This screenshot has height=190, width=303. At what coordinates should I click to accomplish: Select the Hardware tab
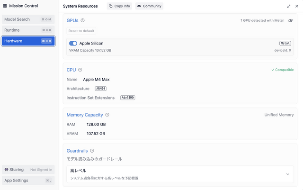(x=28, y=41)
